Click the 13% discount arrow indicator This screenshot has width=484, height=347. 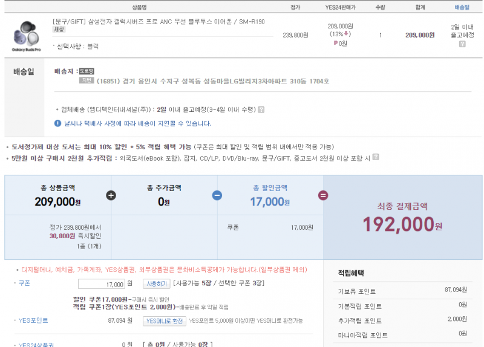[346, 33]
